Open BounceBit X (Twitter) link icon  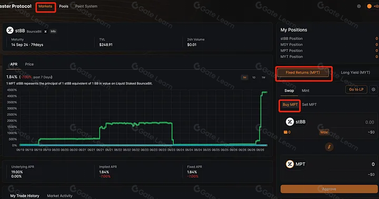[x=45, y=32]
